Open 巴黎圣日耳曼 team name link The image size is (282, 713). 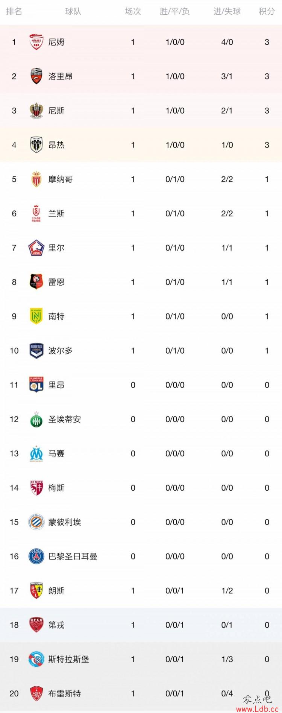(73, 556)
